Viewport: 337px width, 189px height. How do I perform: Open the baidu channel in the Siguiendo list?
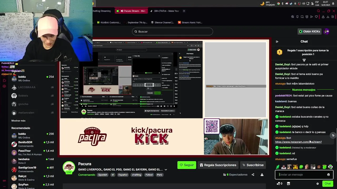point(33,78)
